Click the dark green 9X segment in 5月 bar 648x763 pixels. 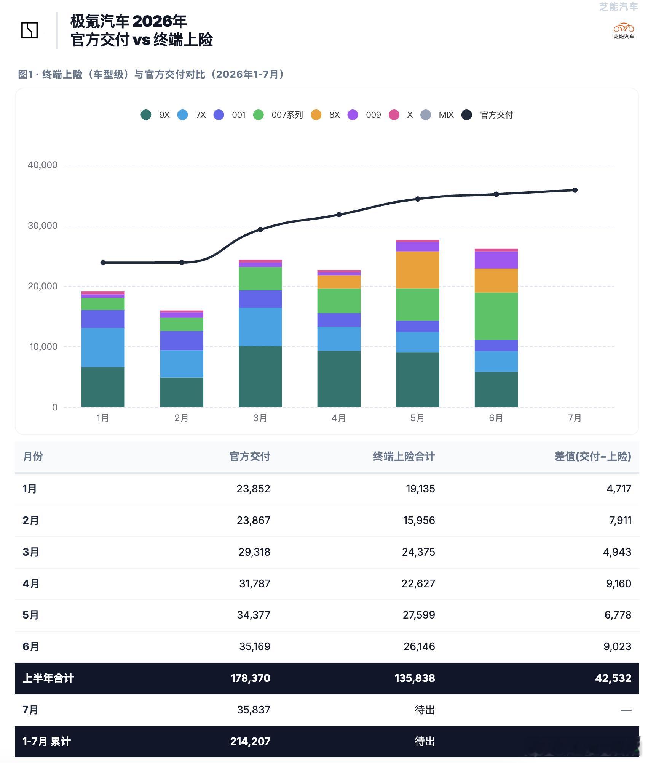[418, 380]
